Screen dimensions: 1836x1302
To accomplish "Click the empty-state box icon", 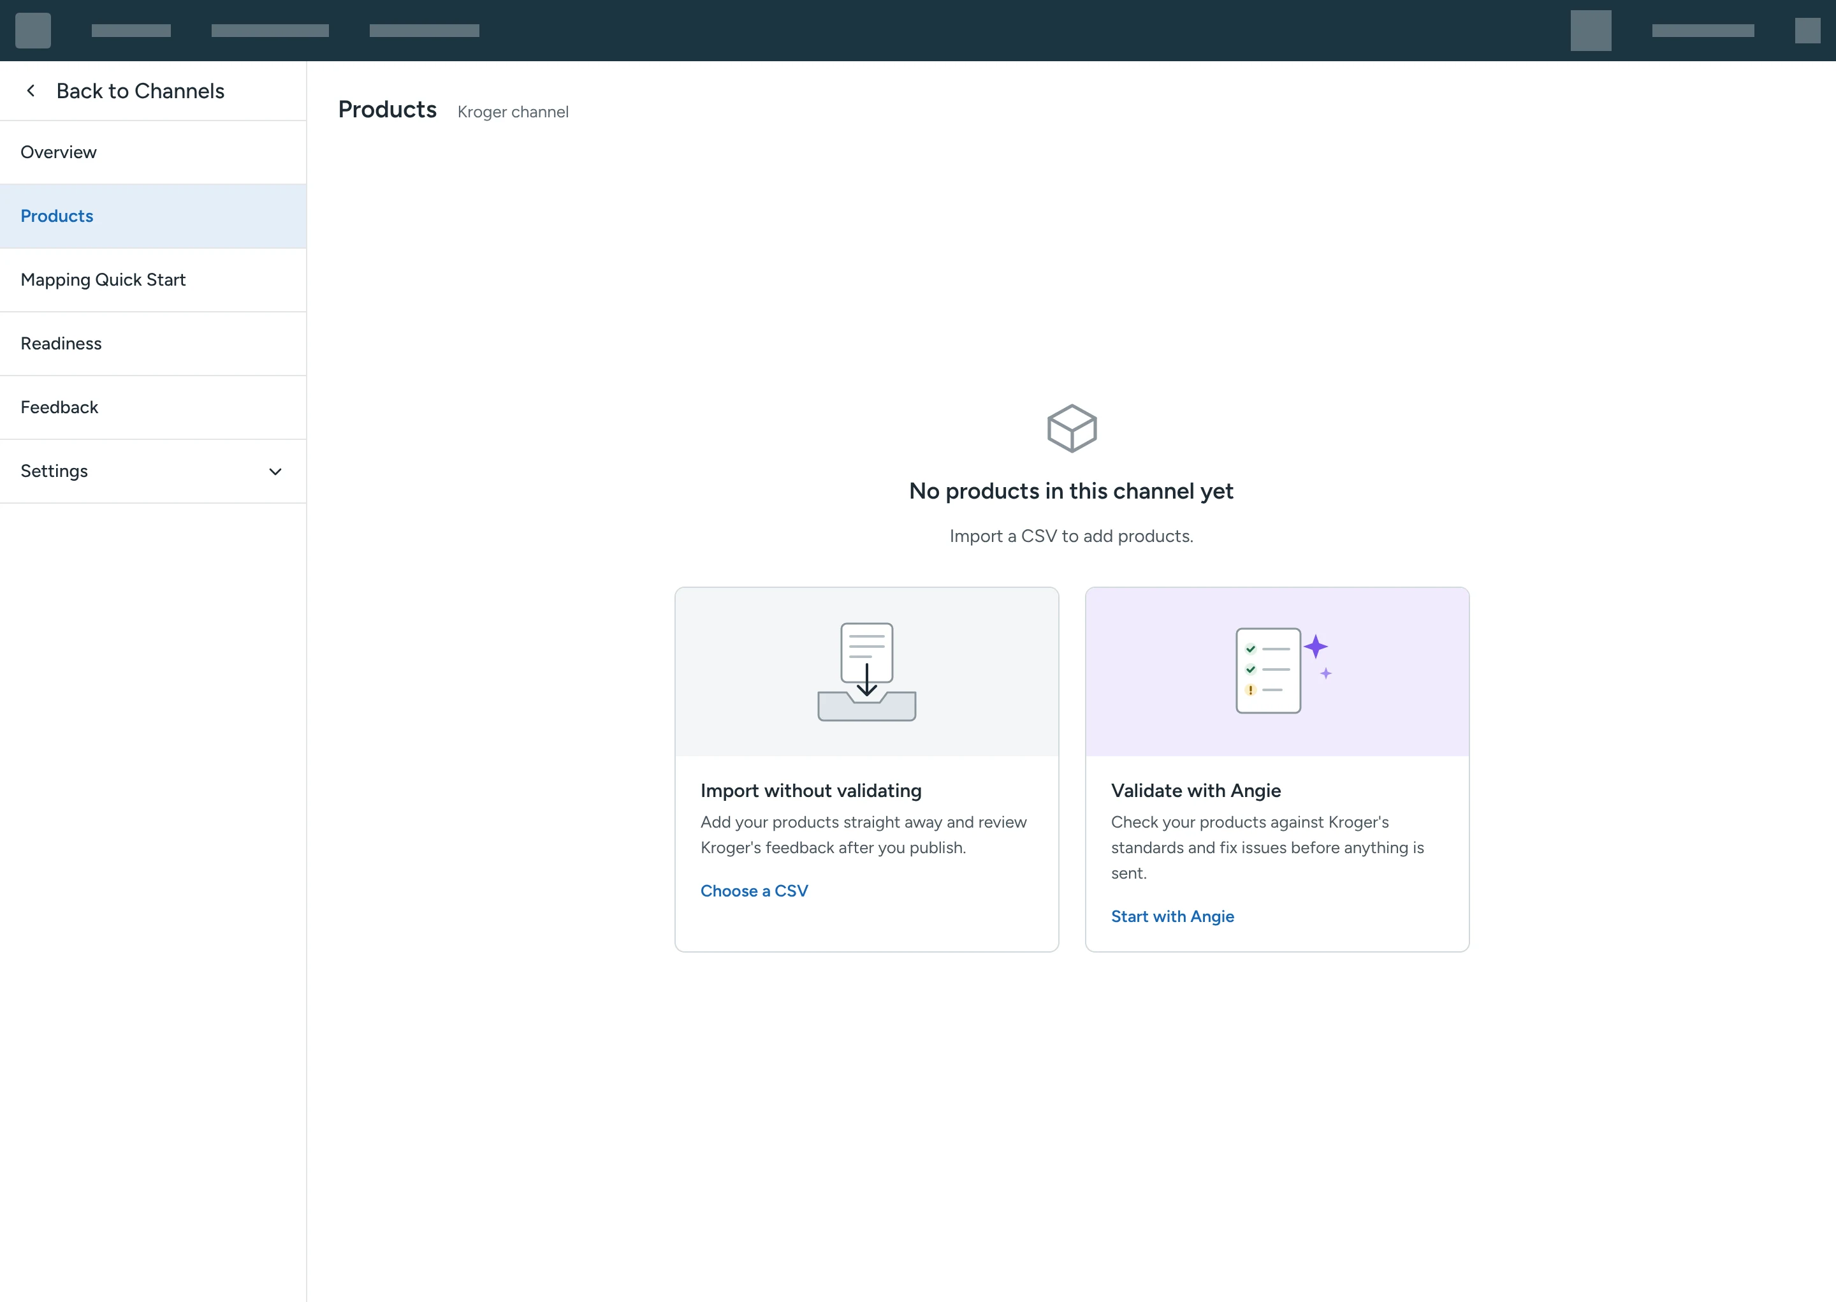I will 1072,428.
